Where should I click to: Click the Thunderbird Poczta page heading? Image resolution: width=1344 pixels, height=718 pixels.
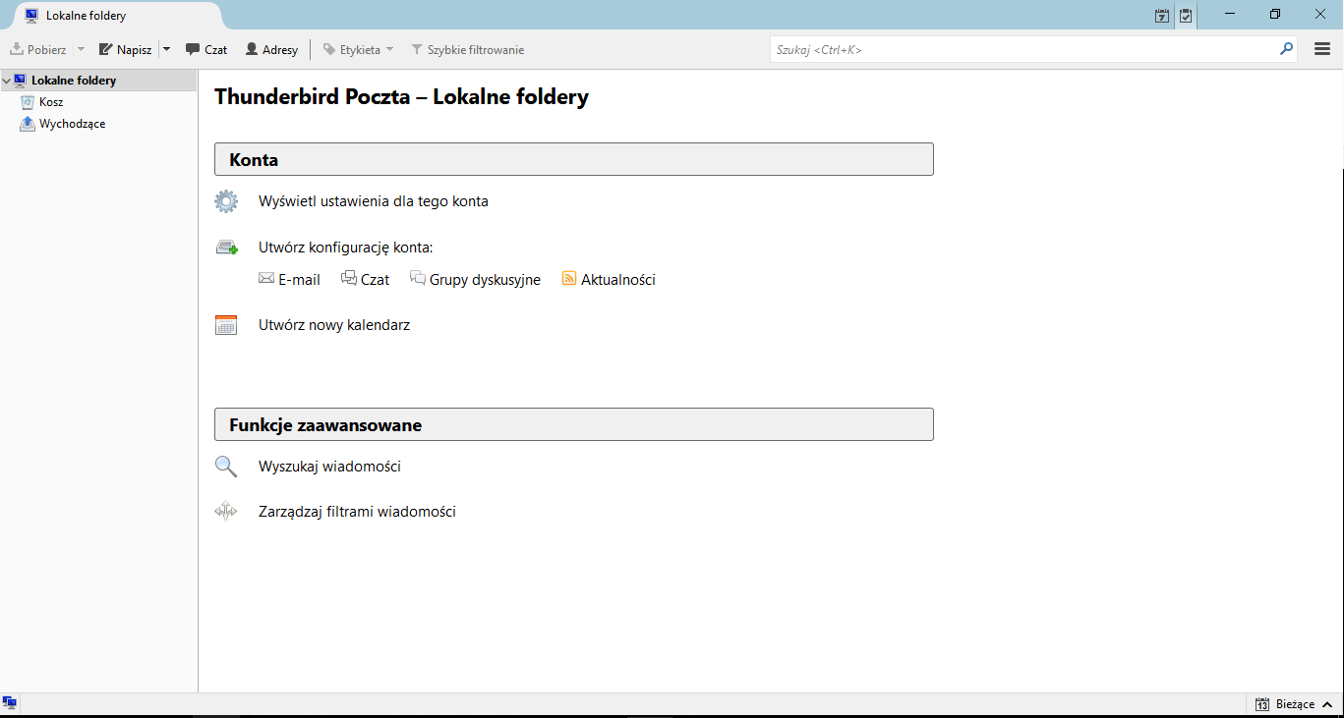(401, 96)
